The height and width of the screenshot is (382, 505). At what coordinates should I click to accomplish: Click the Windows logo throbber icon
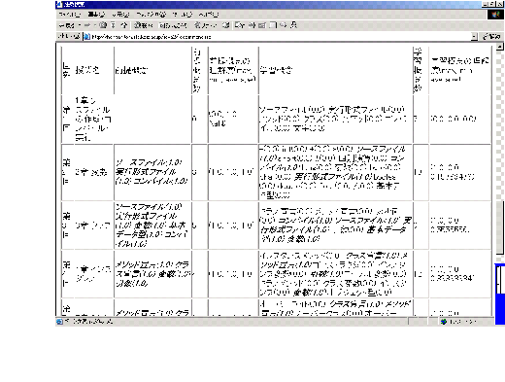tap(495, 15)
